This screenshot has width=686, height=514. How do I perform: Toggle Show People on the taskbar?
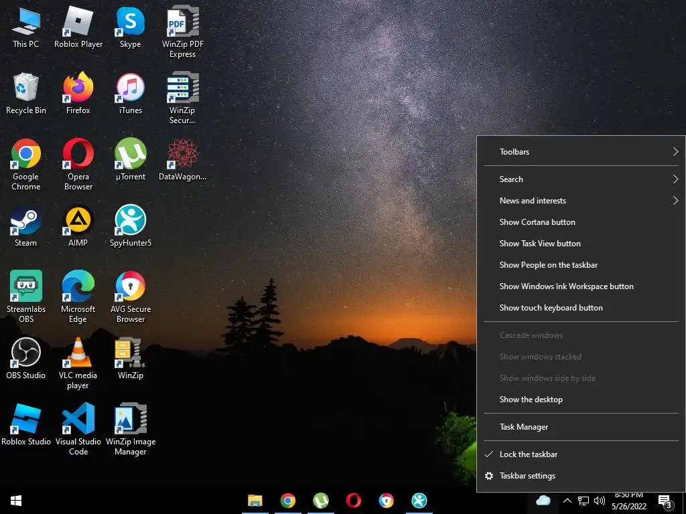[x=581, y=265]
